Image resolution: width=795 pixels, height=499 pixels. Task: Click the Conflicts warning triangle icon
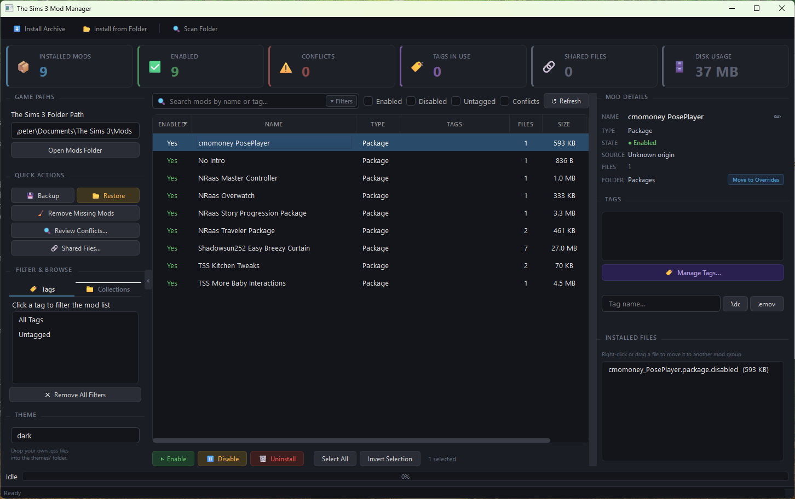click(286, 67)
